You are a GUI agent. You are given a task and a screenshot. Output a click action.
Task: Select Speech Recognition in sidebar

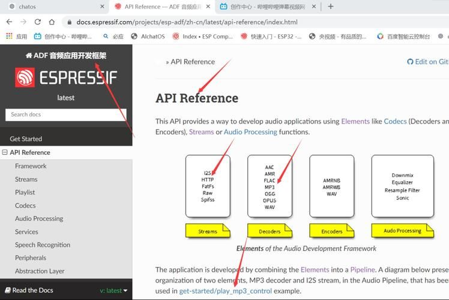pos(43,245)
